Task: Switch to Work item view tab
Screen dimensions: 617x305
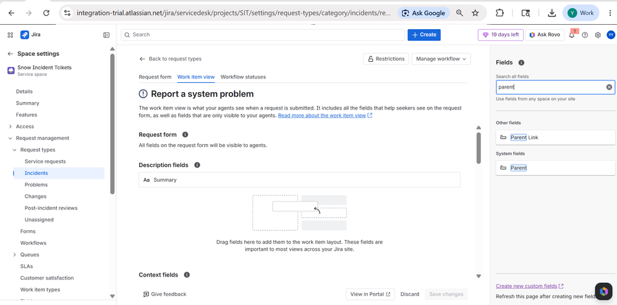Action: pyautogui.click(x=196, y=77)
